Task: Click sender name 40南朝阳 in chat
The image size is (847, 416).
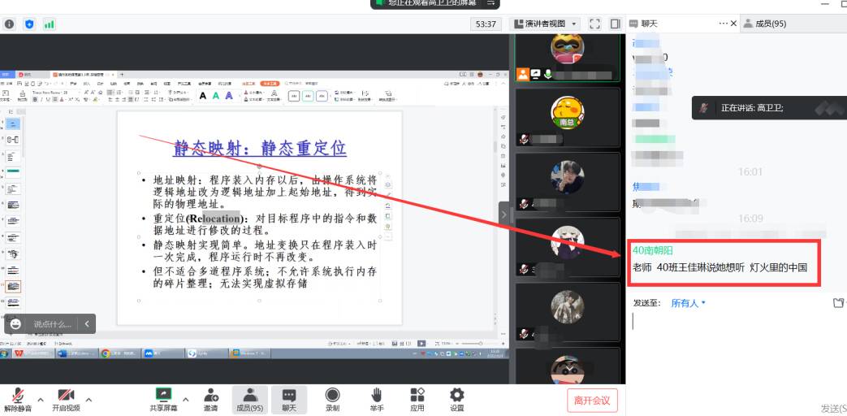Action: coord(653,251)
